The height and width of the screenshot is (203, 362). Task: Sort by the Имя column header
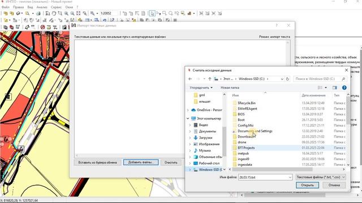coord(235,95)
